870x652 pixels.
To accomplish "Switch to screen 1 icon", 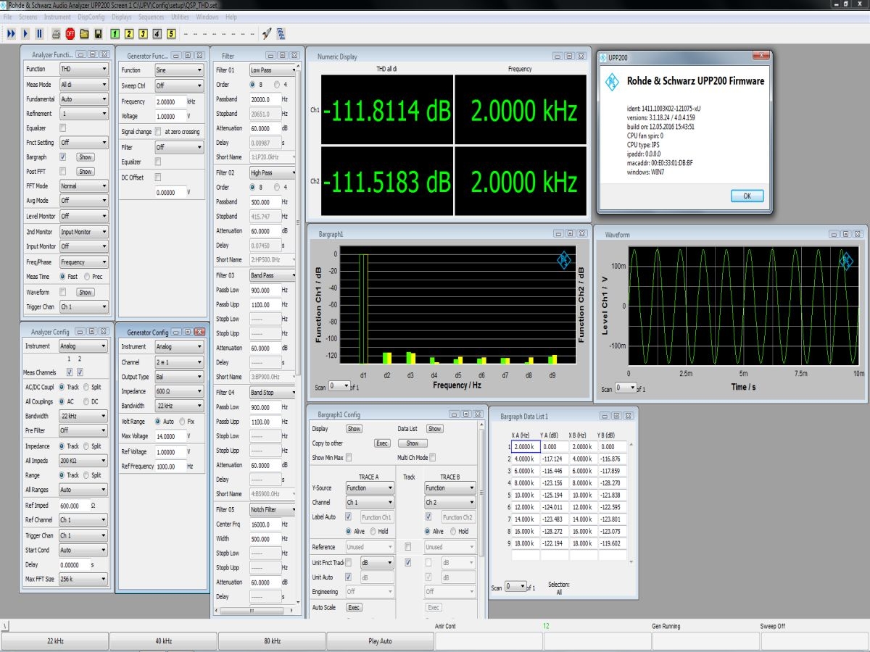I will 115,33.
